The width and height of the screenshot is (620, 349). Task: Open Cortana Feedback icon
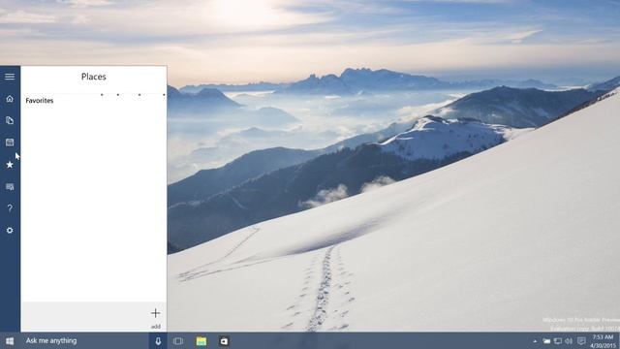[x=10, y=187]
